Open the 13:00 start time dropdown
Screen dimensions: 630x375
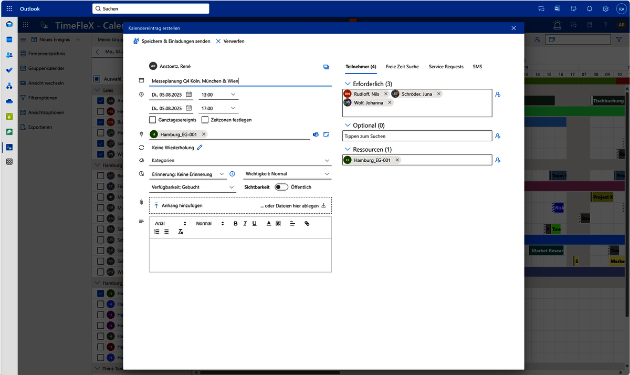click(x=219, y=95)
